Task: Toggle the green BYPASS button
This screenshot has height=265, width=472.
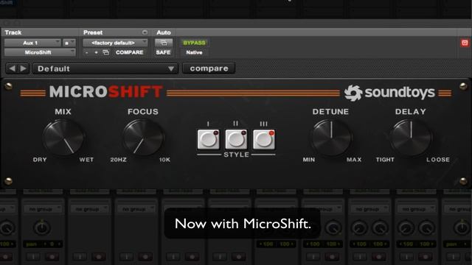Action: click(194, 43)
